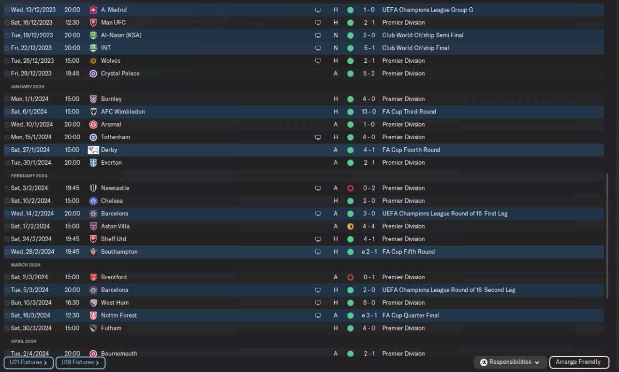Open the Derby club logo

point(93,150)
